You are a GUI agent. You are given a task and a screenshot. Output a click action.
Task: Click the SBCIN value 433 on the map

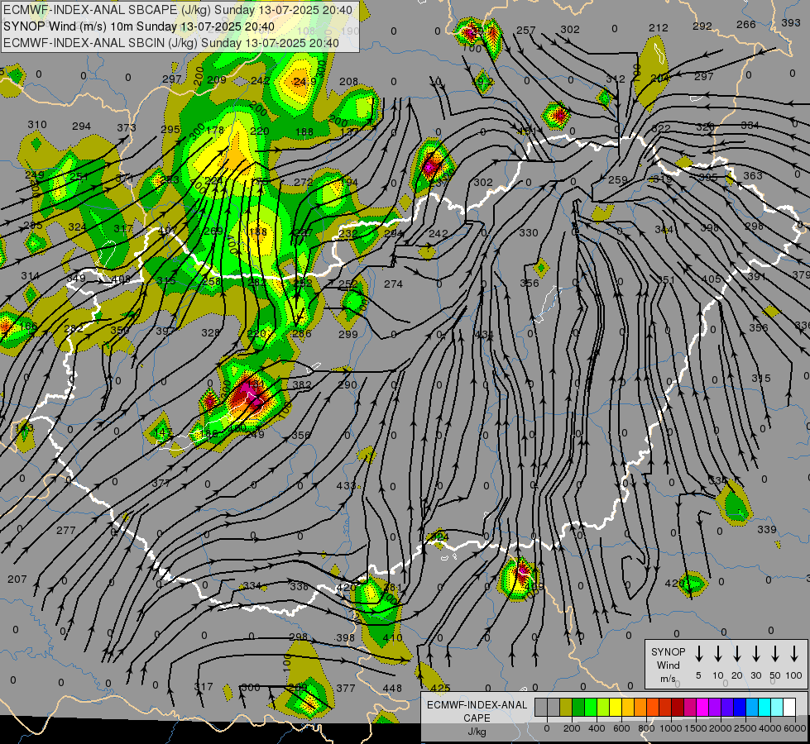[x=346, y=485]
